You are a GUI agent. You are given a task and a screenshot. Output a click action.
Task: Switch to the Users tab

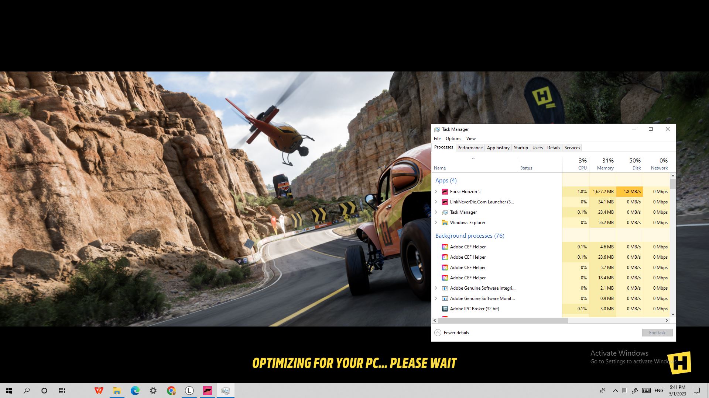click(x=538, y=148)
